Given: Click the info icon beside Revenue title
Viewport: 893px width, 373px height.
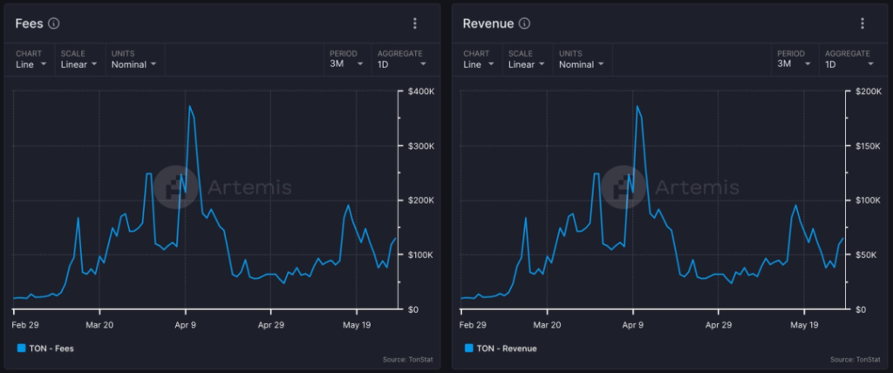Looking at the screenshot, I should [524, 24].
